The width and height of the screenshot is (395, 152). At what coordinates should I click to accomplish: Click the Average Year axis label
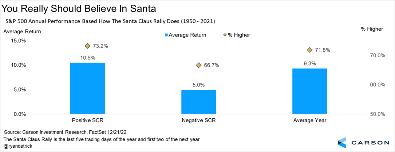point(310,120)
